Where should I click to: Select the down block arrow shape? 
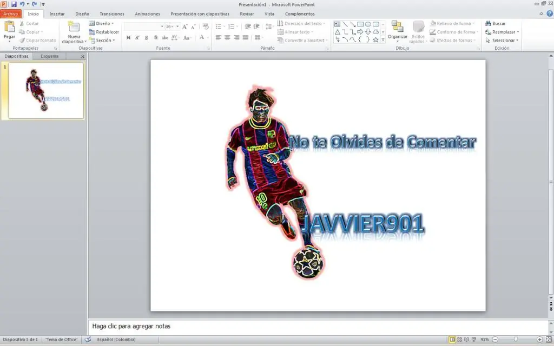pos(368,32)
